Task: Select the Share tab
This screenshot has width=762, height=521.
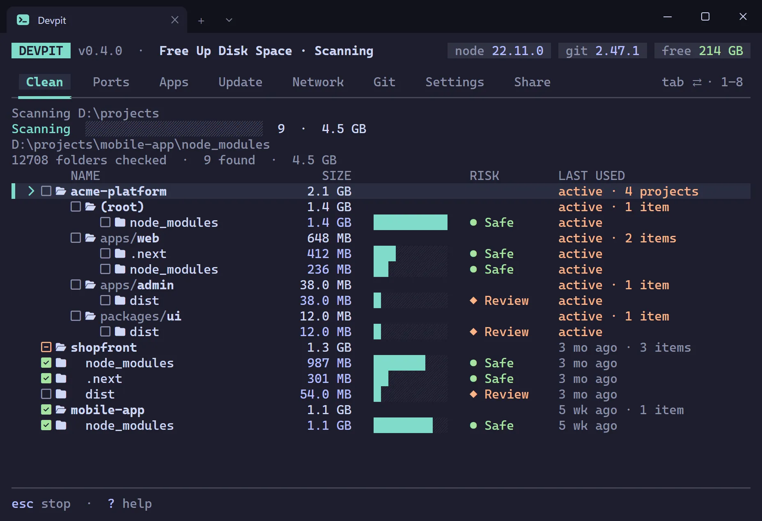Action: coord(532,82)
